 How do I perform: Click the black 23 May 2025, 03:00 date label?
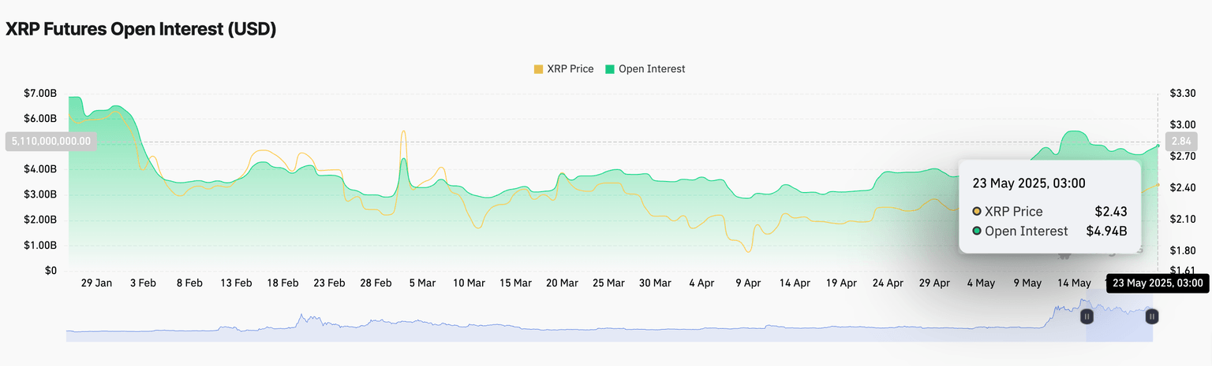[1158, 283]
